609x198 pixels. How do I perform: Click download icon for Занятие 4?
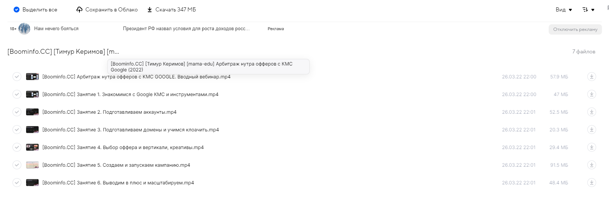click(591, 147)
